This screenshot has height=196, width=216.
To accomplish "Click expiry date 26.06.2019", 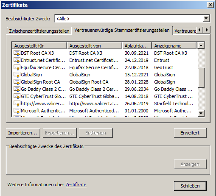I will [137, 104].
